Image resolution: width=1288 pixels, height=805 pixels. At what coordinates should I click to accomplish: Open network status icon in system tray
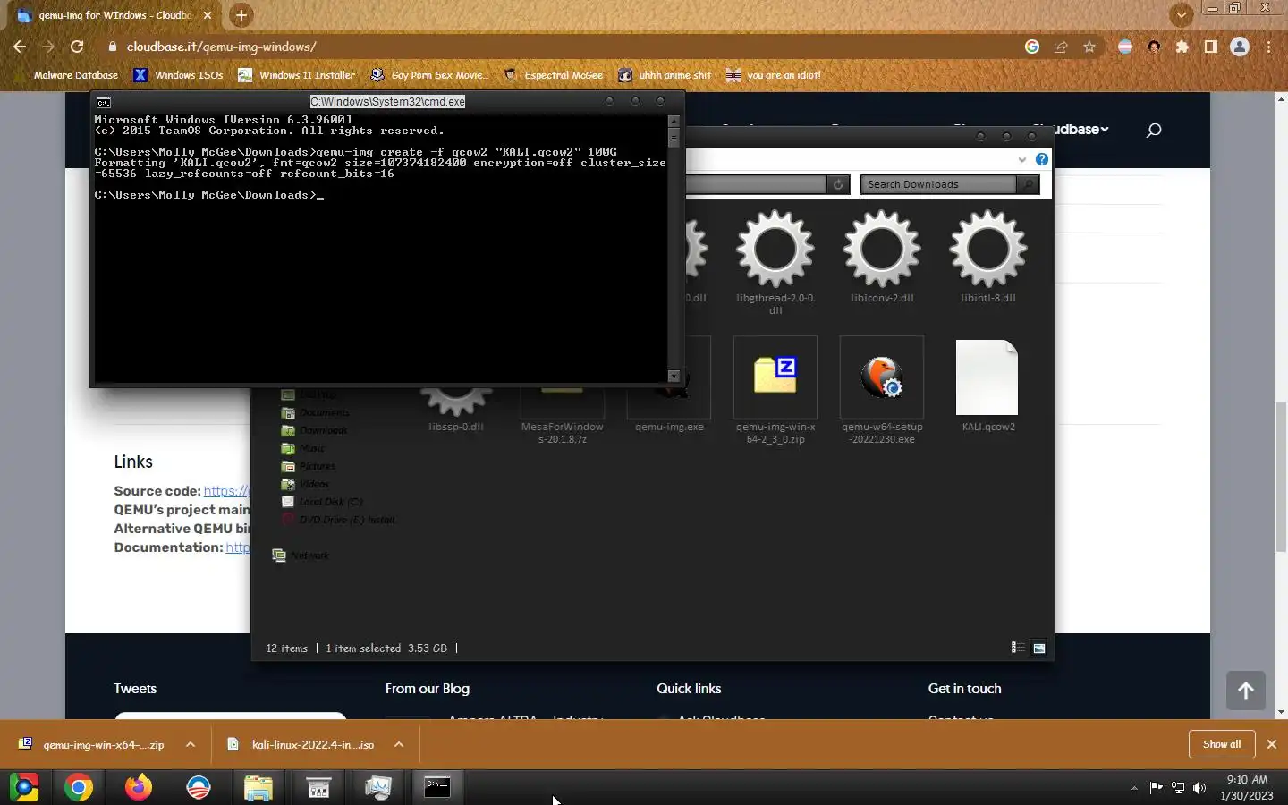tap(1178, 788)
